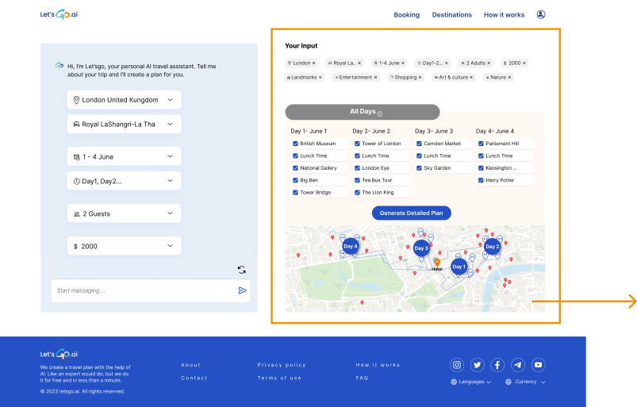This screenshot has height=407, width=637.
Task: Open the Destinations menu item
Action: [451, 14]
